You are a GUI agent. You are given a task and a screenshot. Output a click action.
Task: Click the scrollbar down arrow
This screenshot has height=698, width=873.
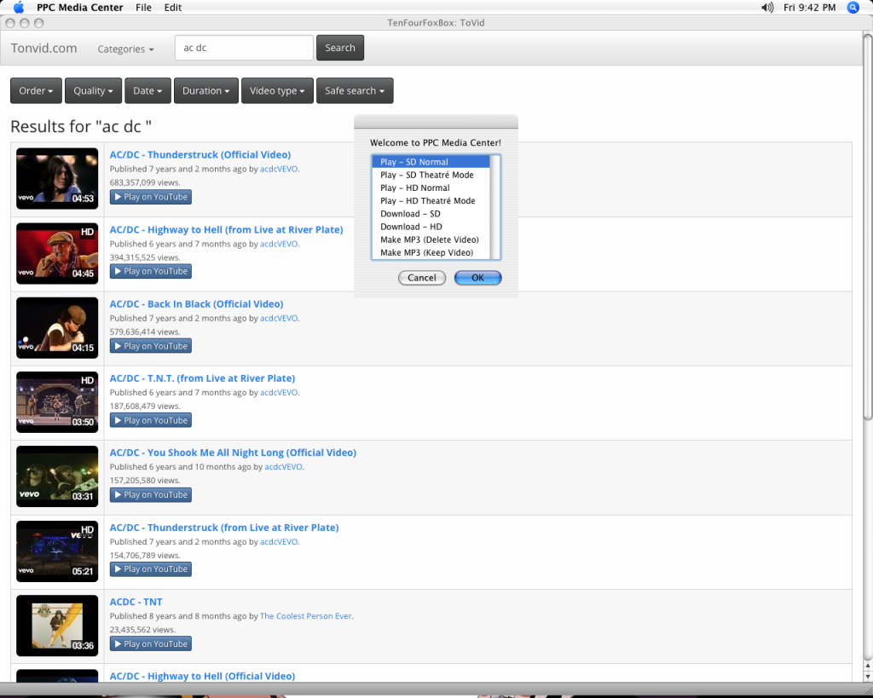tap(867, 676)
